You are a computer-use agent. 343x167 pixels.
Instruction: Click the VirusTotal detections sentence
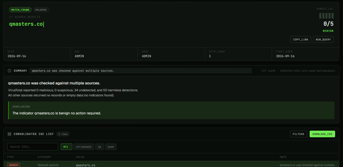[x=73, y=90]
